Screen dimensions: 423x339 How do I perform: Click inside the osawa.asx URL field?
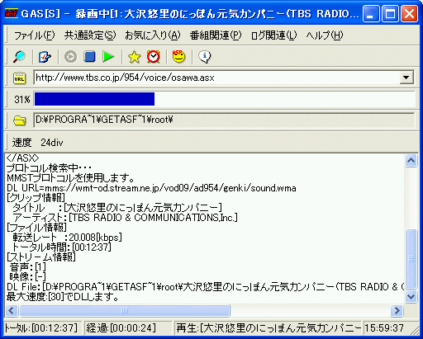pyautogui.click(x=216, y=78)
